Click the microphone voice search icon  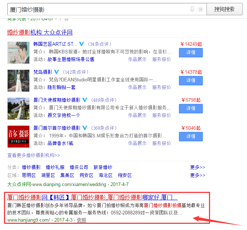[x=192, y=9]
